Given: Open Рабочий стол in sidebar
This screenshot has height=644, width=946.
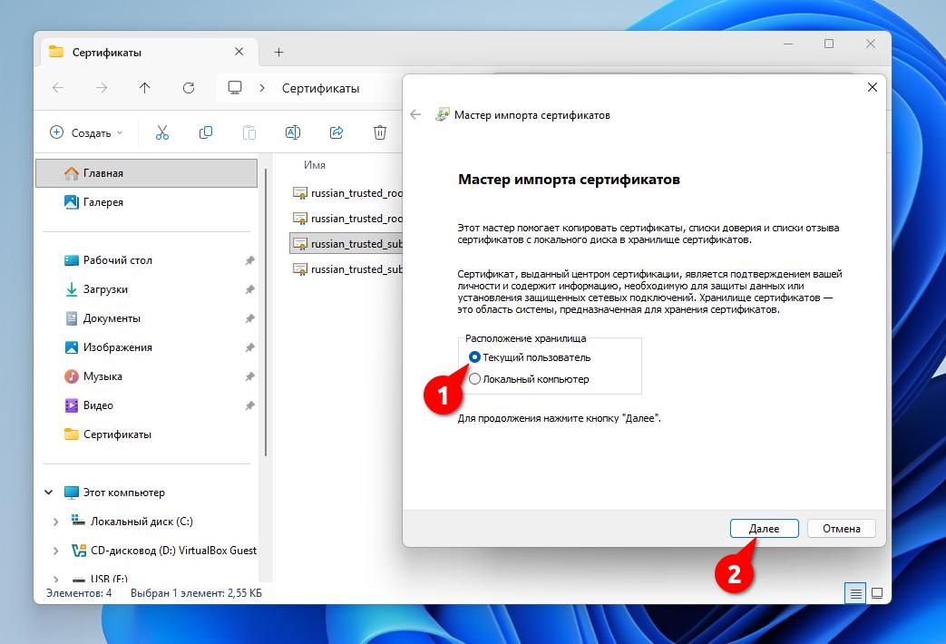Looking at the screenshot, I should click(x=118, y=260).
